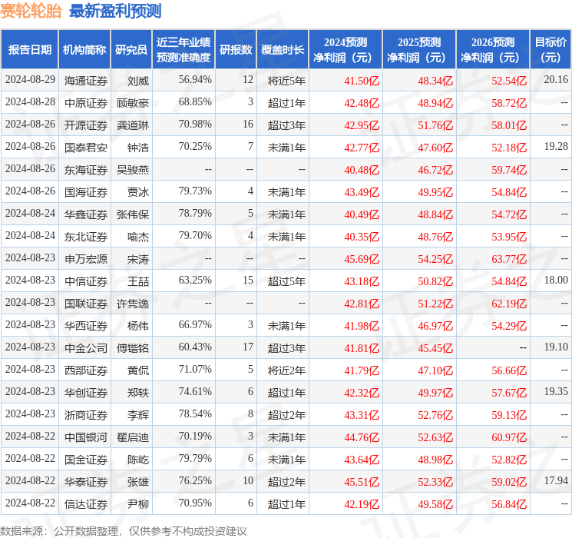
Task: Select the 国海证券 institution cell
Action: tap(86, 192)
